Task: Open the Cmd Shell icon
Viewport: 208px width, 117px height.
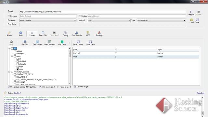Action: (x=54, y=32)
